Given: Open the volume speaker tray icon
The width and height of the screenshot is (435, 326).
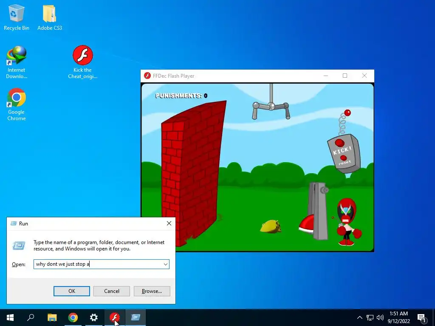Looking at the screenshot, I should point(380,318).
